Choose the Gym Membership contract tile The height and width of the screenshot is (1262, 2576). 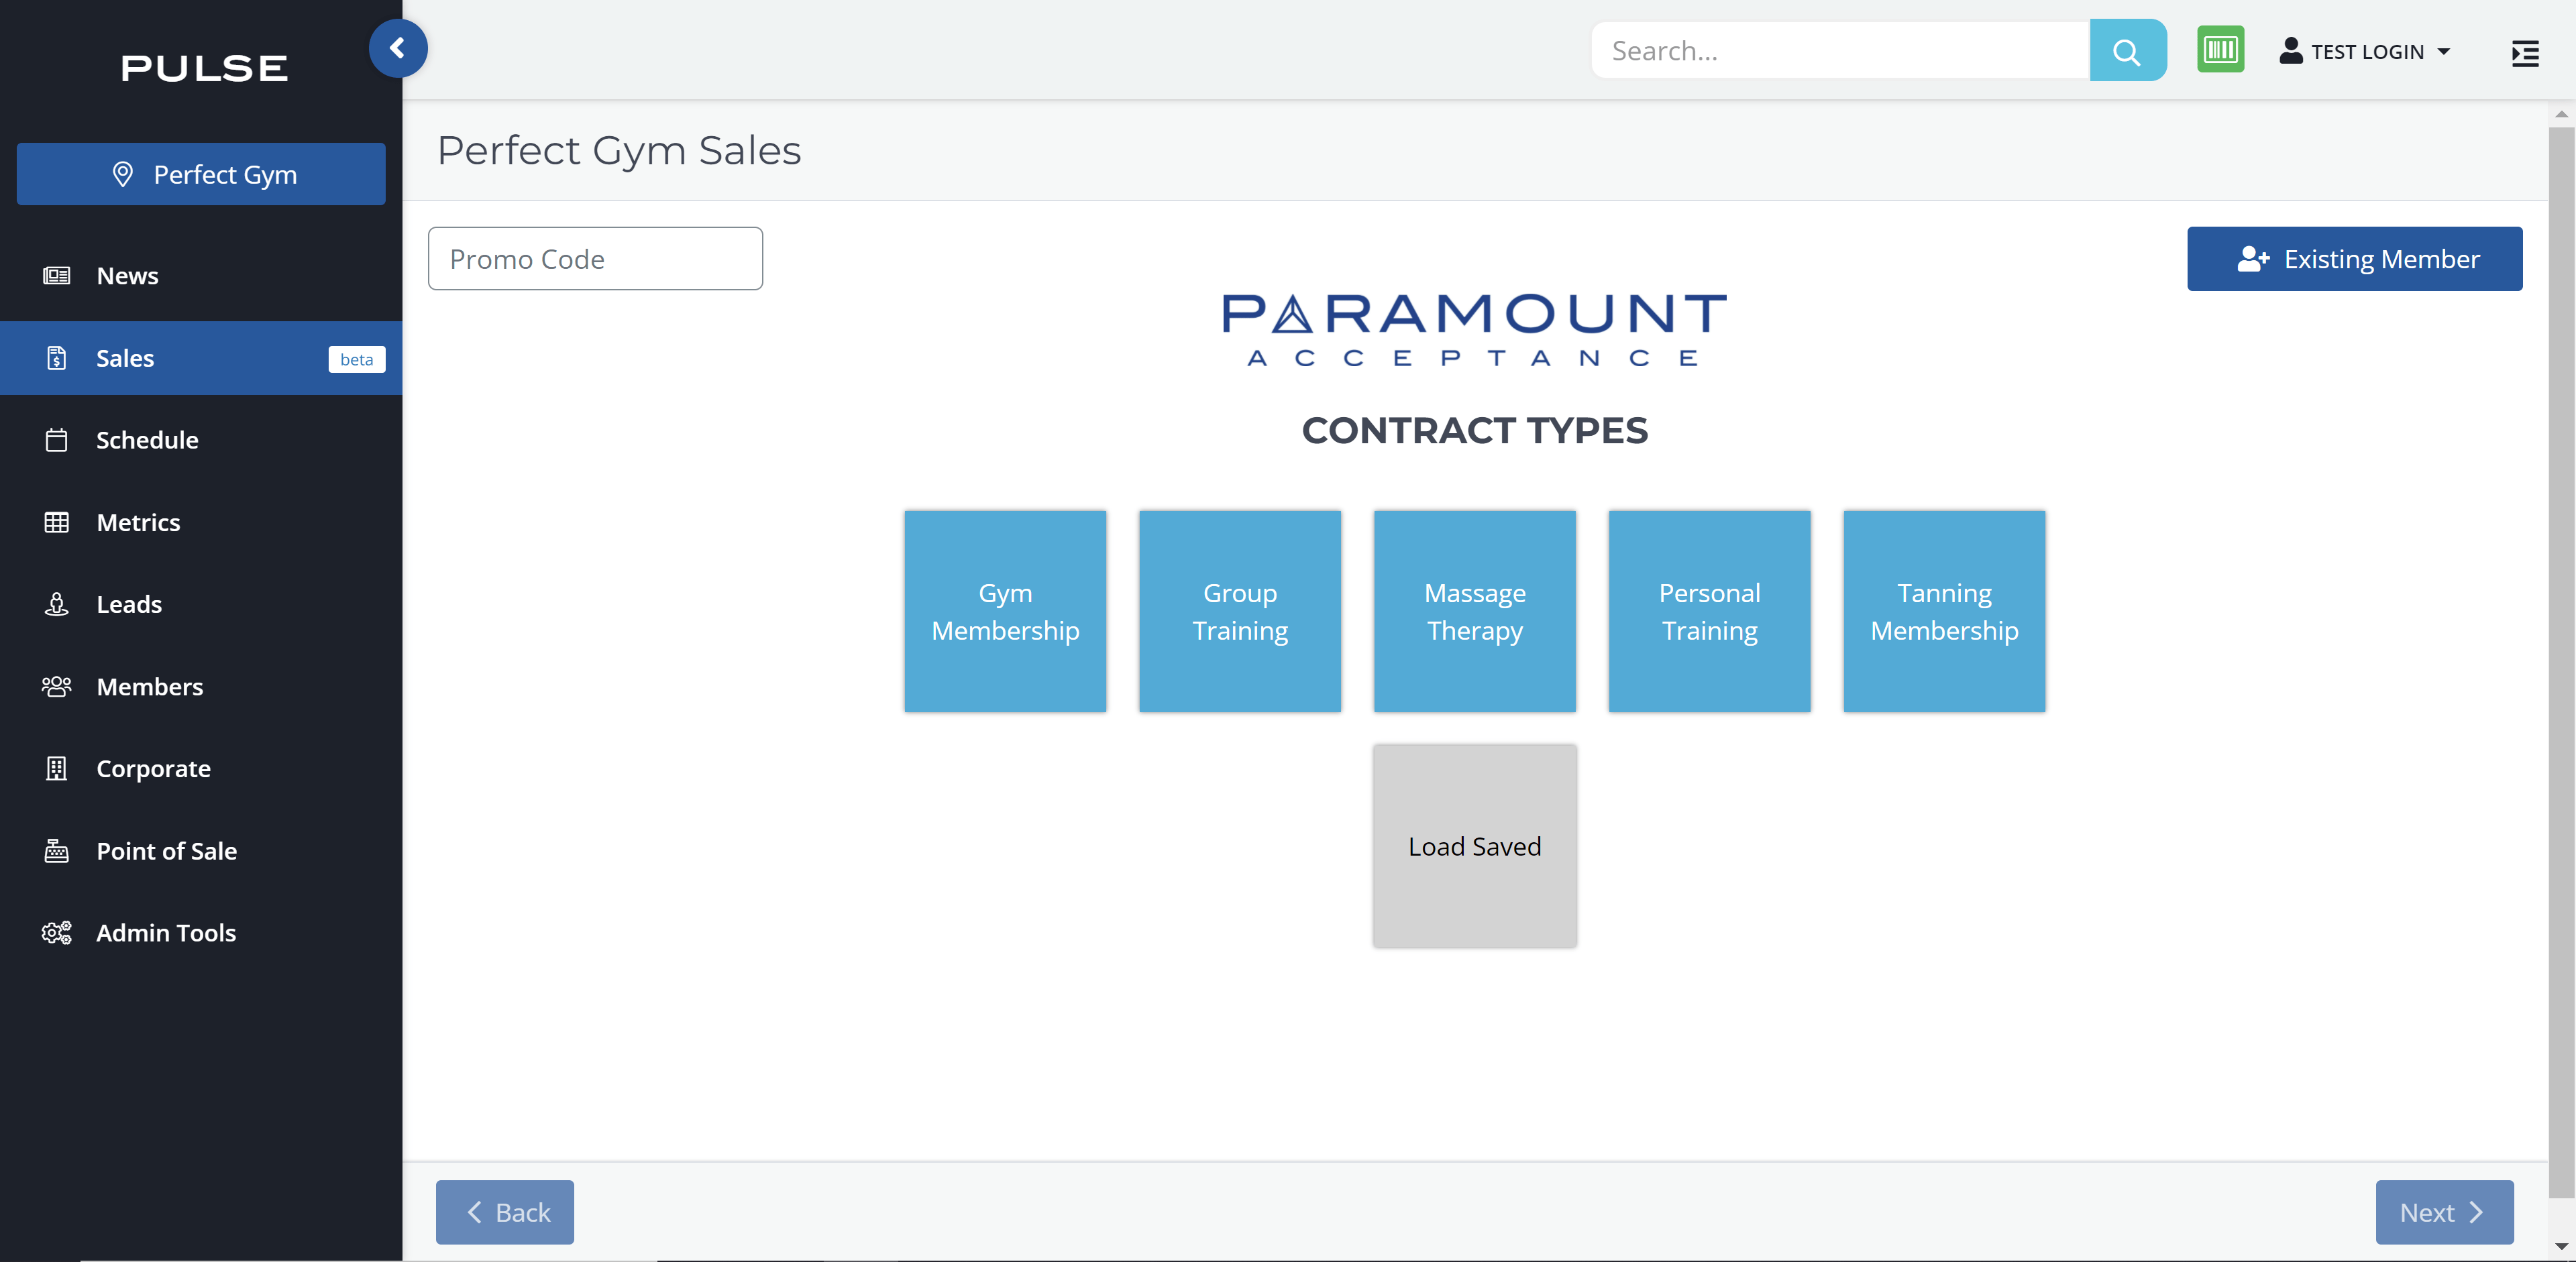[1005, 612]
